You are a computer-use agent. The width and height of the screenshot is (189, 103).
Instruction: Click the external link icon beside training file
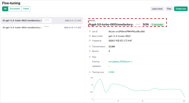point(132,62)
